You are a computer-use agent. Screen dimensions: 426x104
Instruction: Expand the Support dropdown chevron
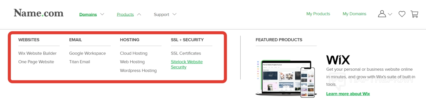(x=174, y=14)
